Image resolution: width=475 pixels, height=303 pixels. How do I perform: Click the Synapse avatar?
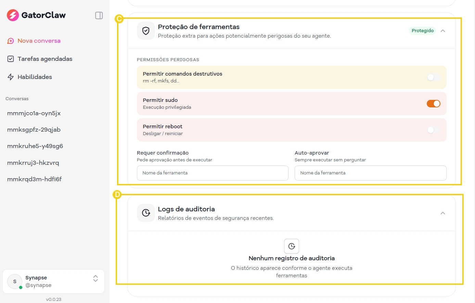14,281
